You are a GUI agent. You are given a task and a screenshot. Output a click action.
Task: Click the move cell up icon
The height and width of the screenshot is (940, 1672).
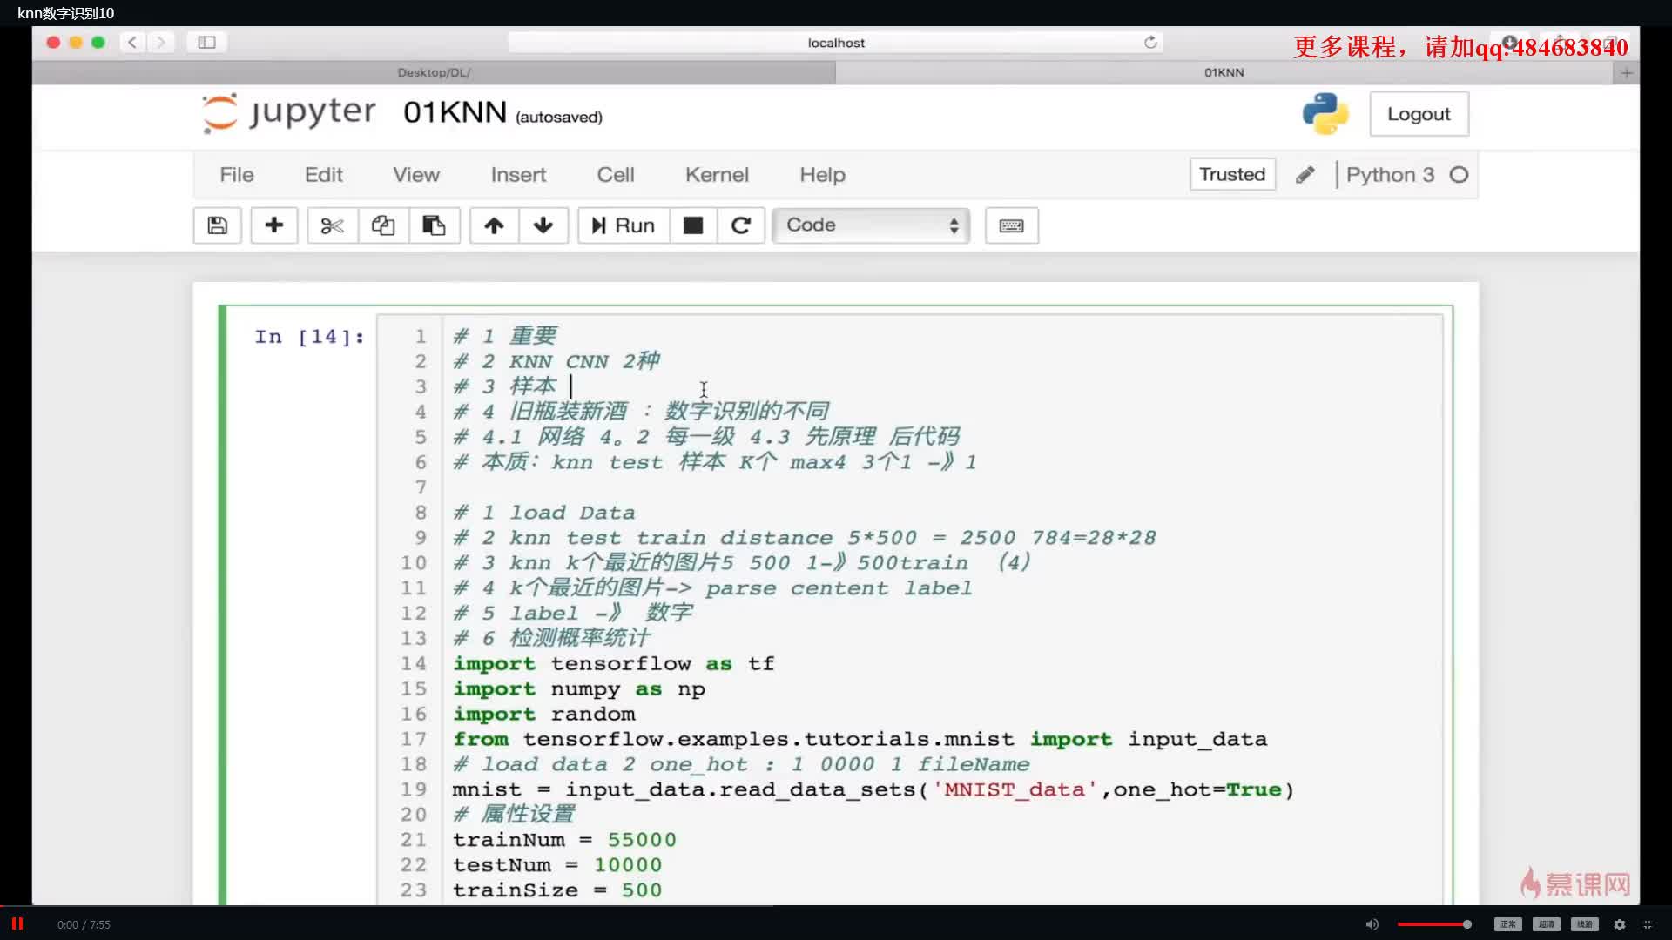[x=494, y=225]
